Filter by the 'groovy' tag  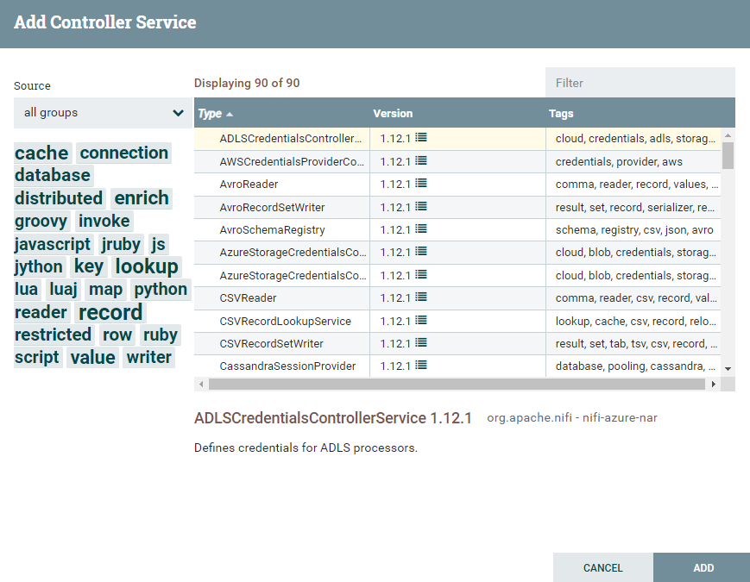(x=41, y=222)
